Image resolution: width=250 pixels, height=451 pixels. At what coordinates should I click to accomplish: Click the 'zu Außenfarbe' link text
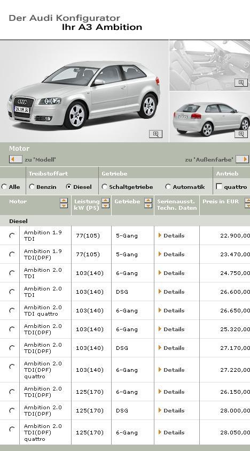(209, 159)
